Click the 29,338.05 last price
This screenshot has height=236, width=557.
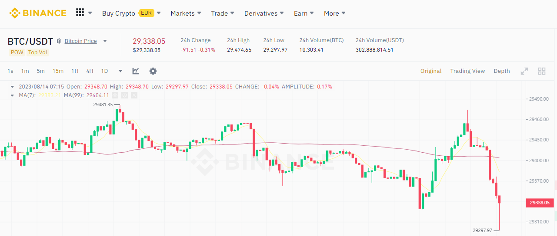149,41
